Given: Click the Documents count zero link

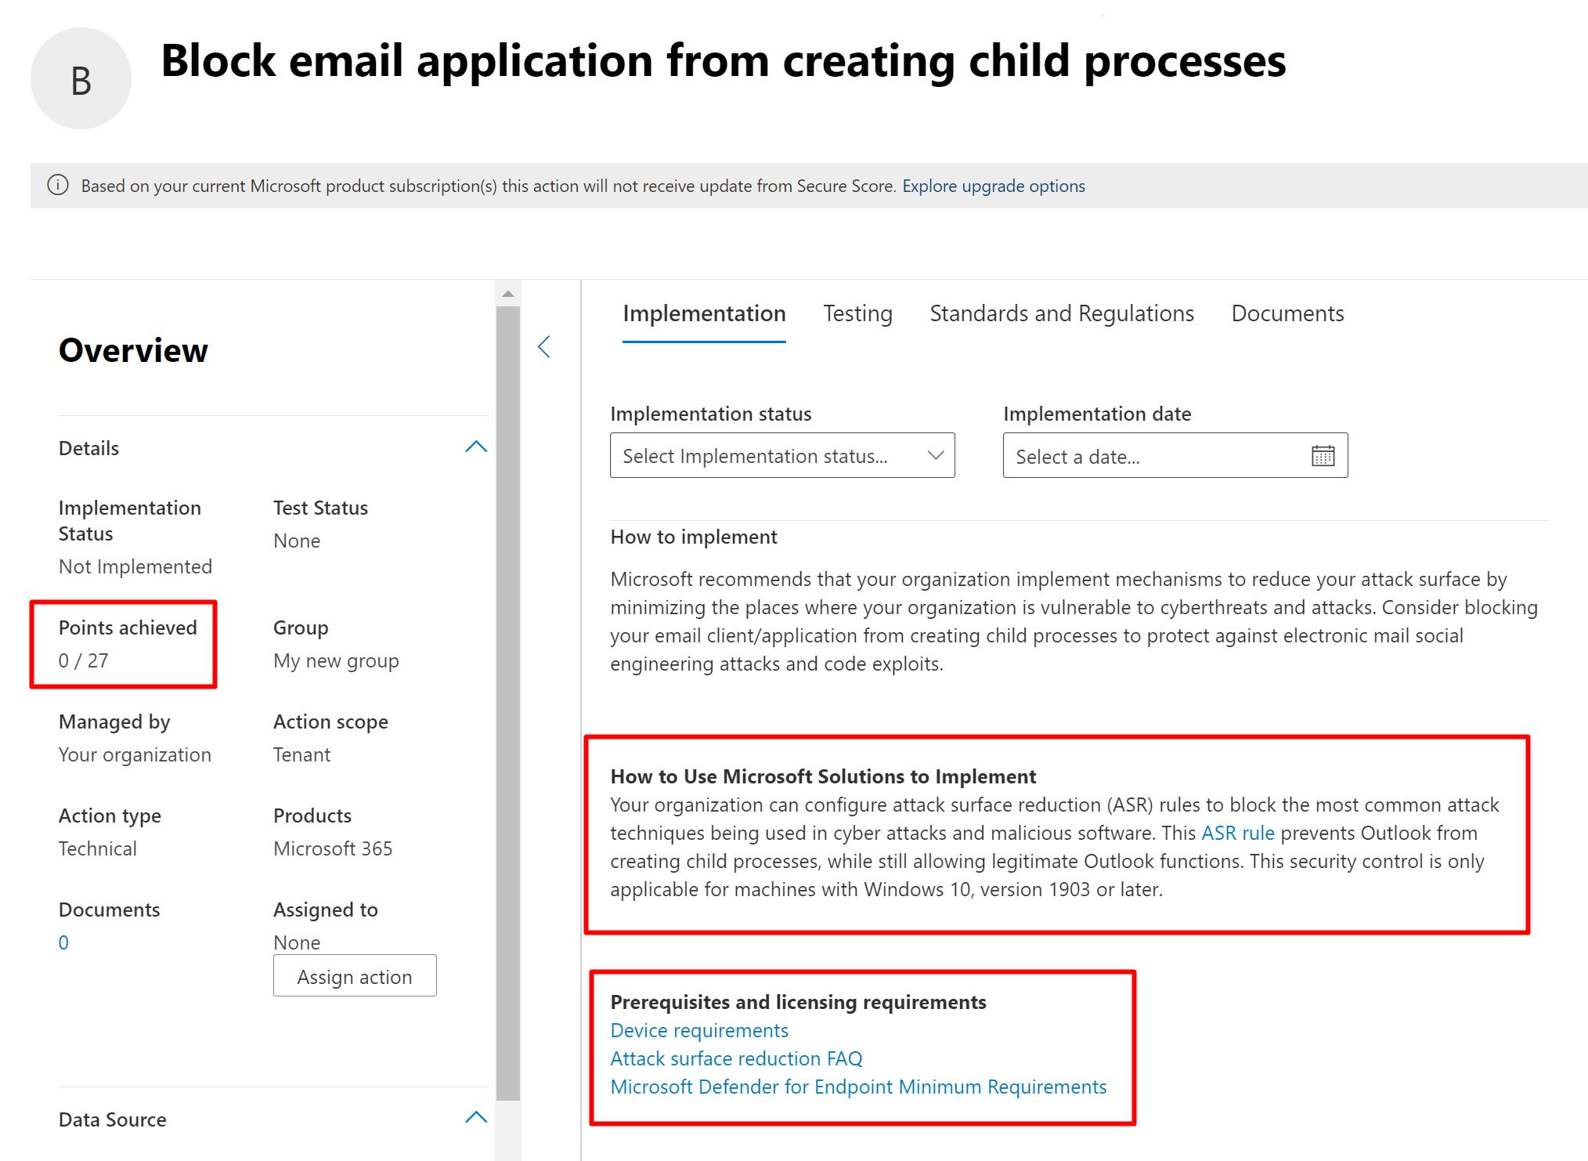Looking at the screenshot, I should point(63,942).
